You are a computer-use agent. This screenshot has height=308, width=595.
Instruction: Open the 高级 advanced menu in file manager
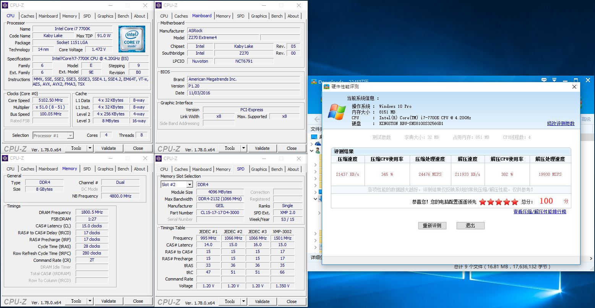point(586,119)
